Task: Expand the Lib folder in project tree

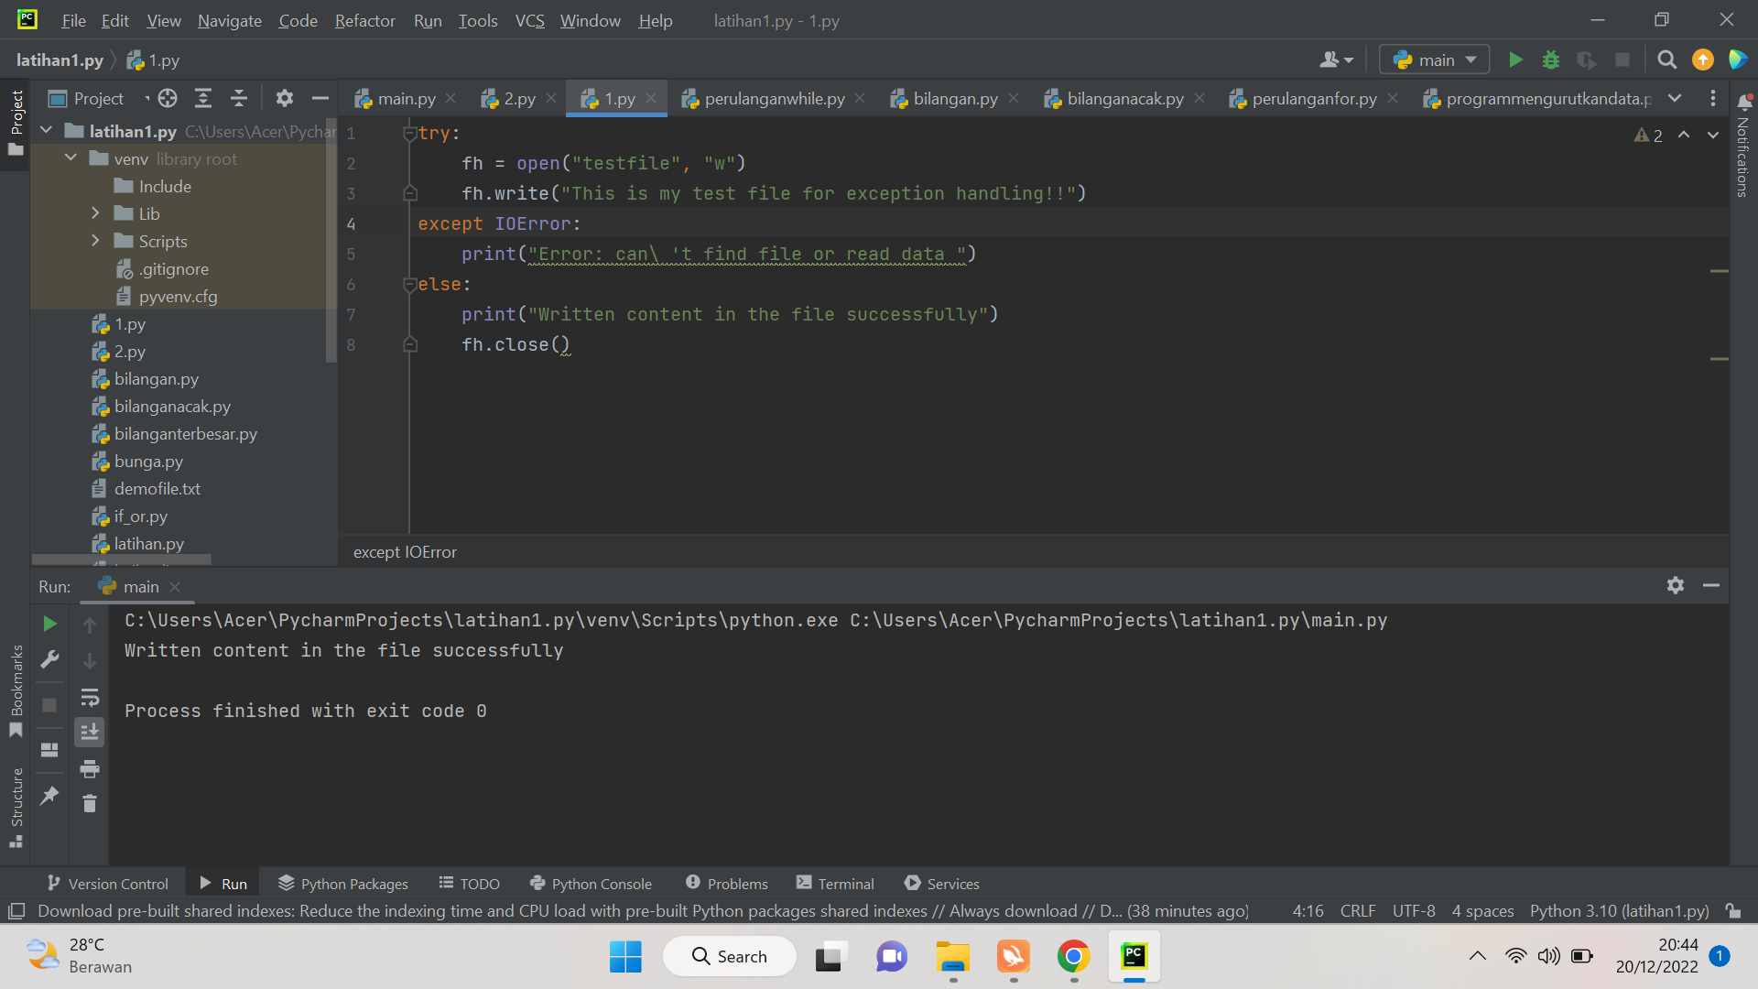Action: tap(95, 213)
